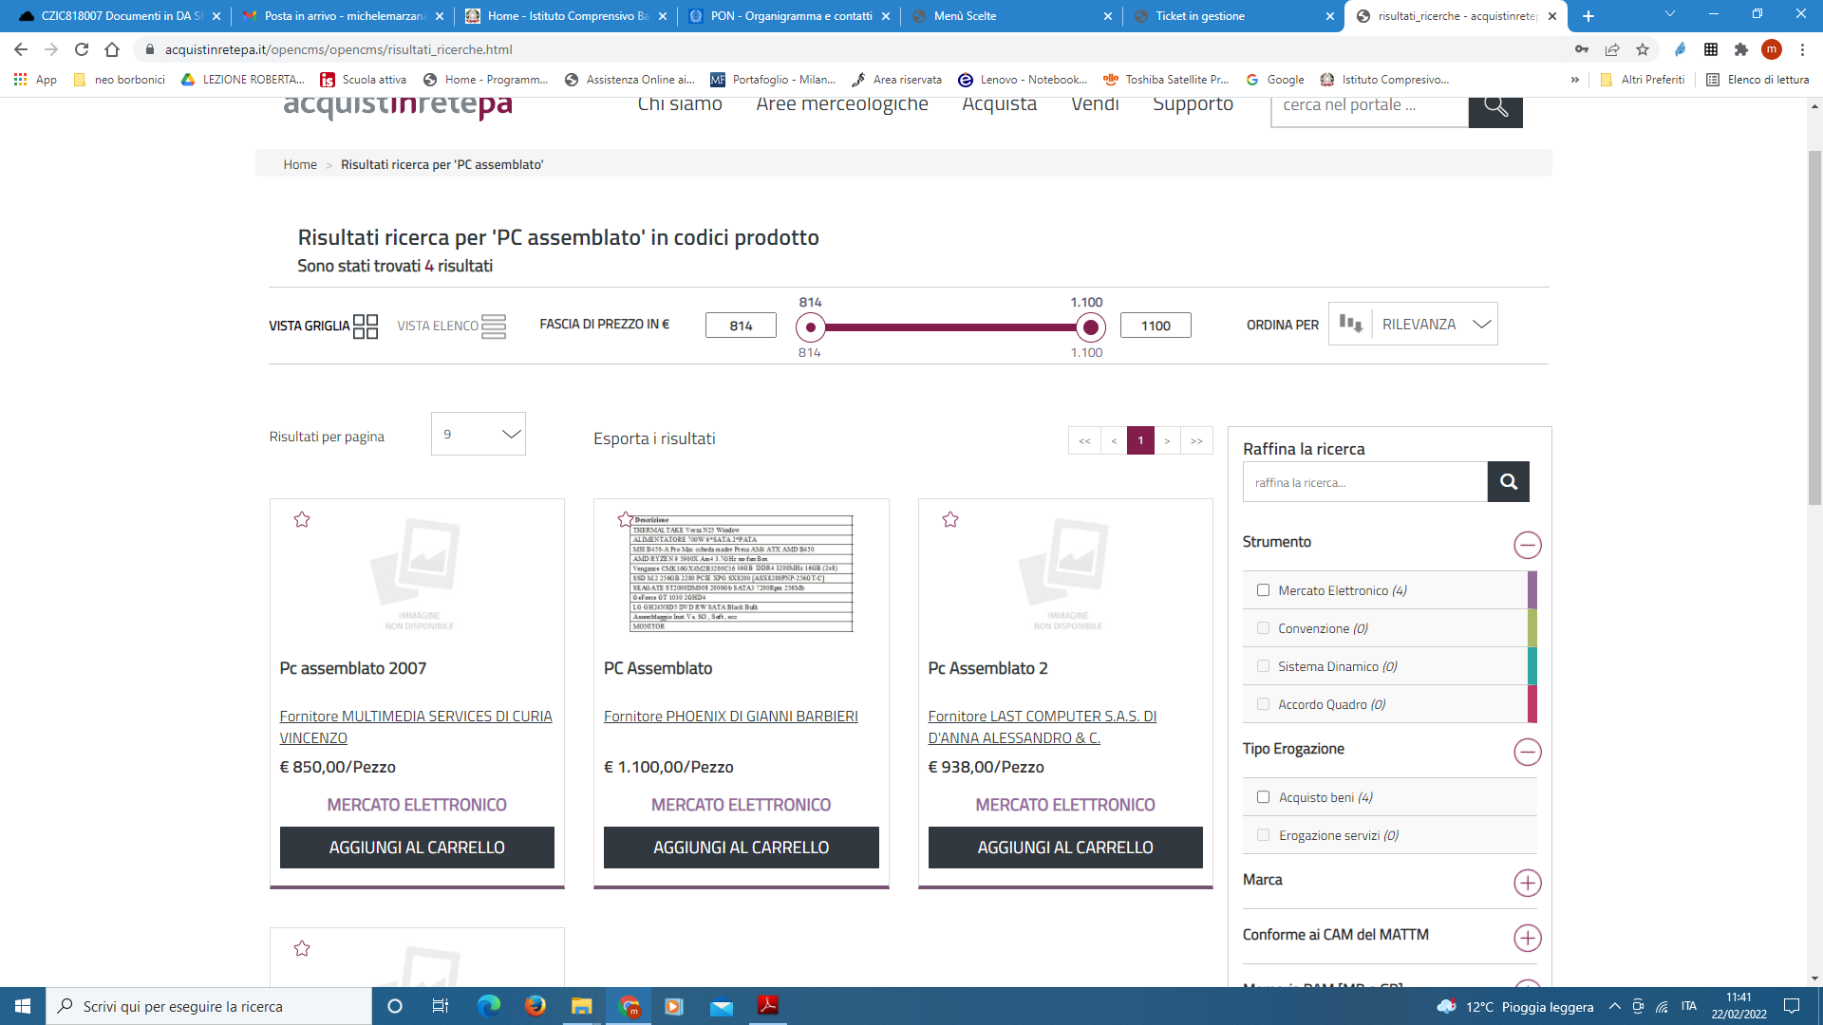The height and width of the screenshot is (1025, 1823).
Task: Switch to list view icon
Action: 494,326
